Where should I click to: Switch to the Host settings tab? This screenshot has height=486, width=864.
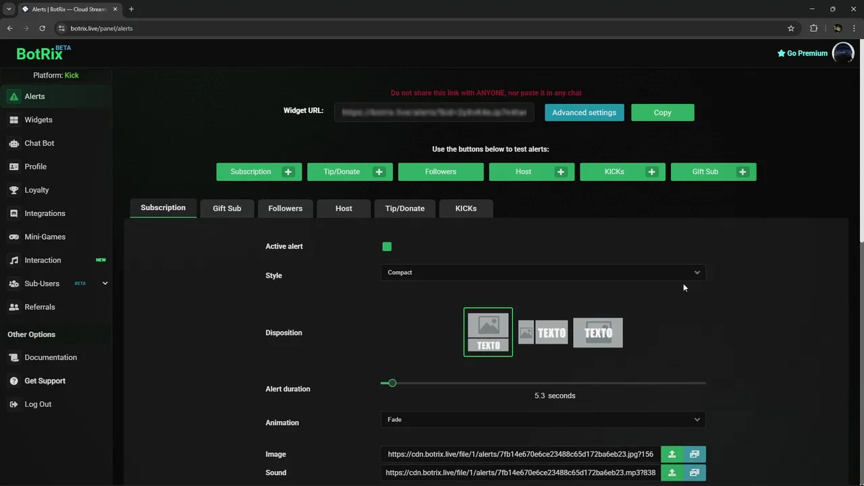(344, 209)
